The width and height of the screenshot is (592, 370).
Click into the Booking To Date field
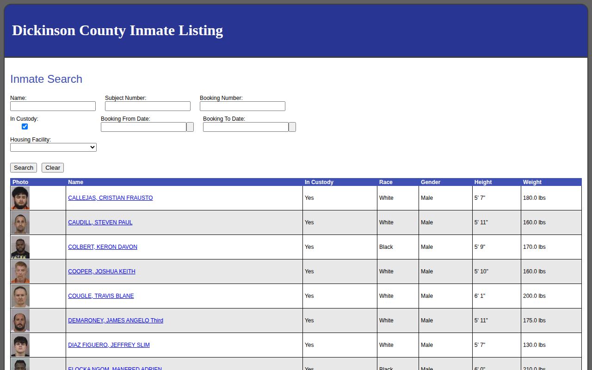tap(246, 127)
